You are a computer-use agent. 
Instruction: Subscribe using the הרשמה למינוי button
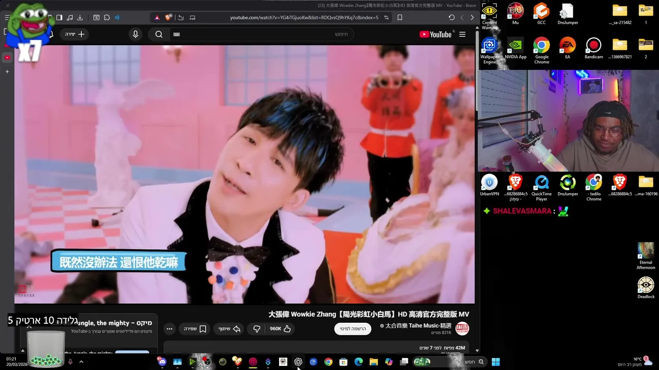(x=353, y=329)
